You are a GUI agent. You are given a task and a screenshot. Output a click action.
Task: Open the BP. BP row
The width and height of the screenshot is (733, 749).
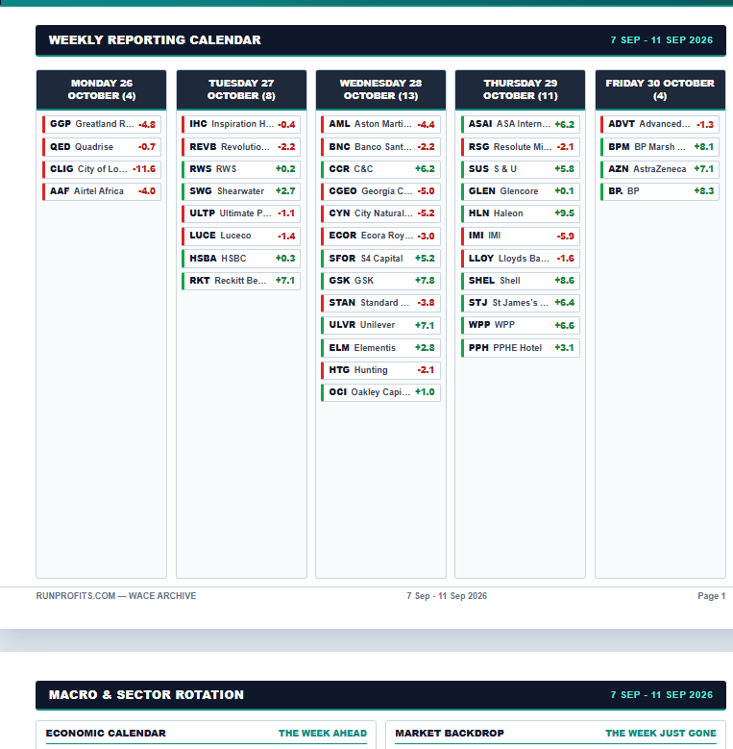click(x=660, y=191)
